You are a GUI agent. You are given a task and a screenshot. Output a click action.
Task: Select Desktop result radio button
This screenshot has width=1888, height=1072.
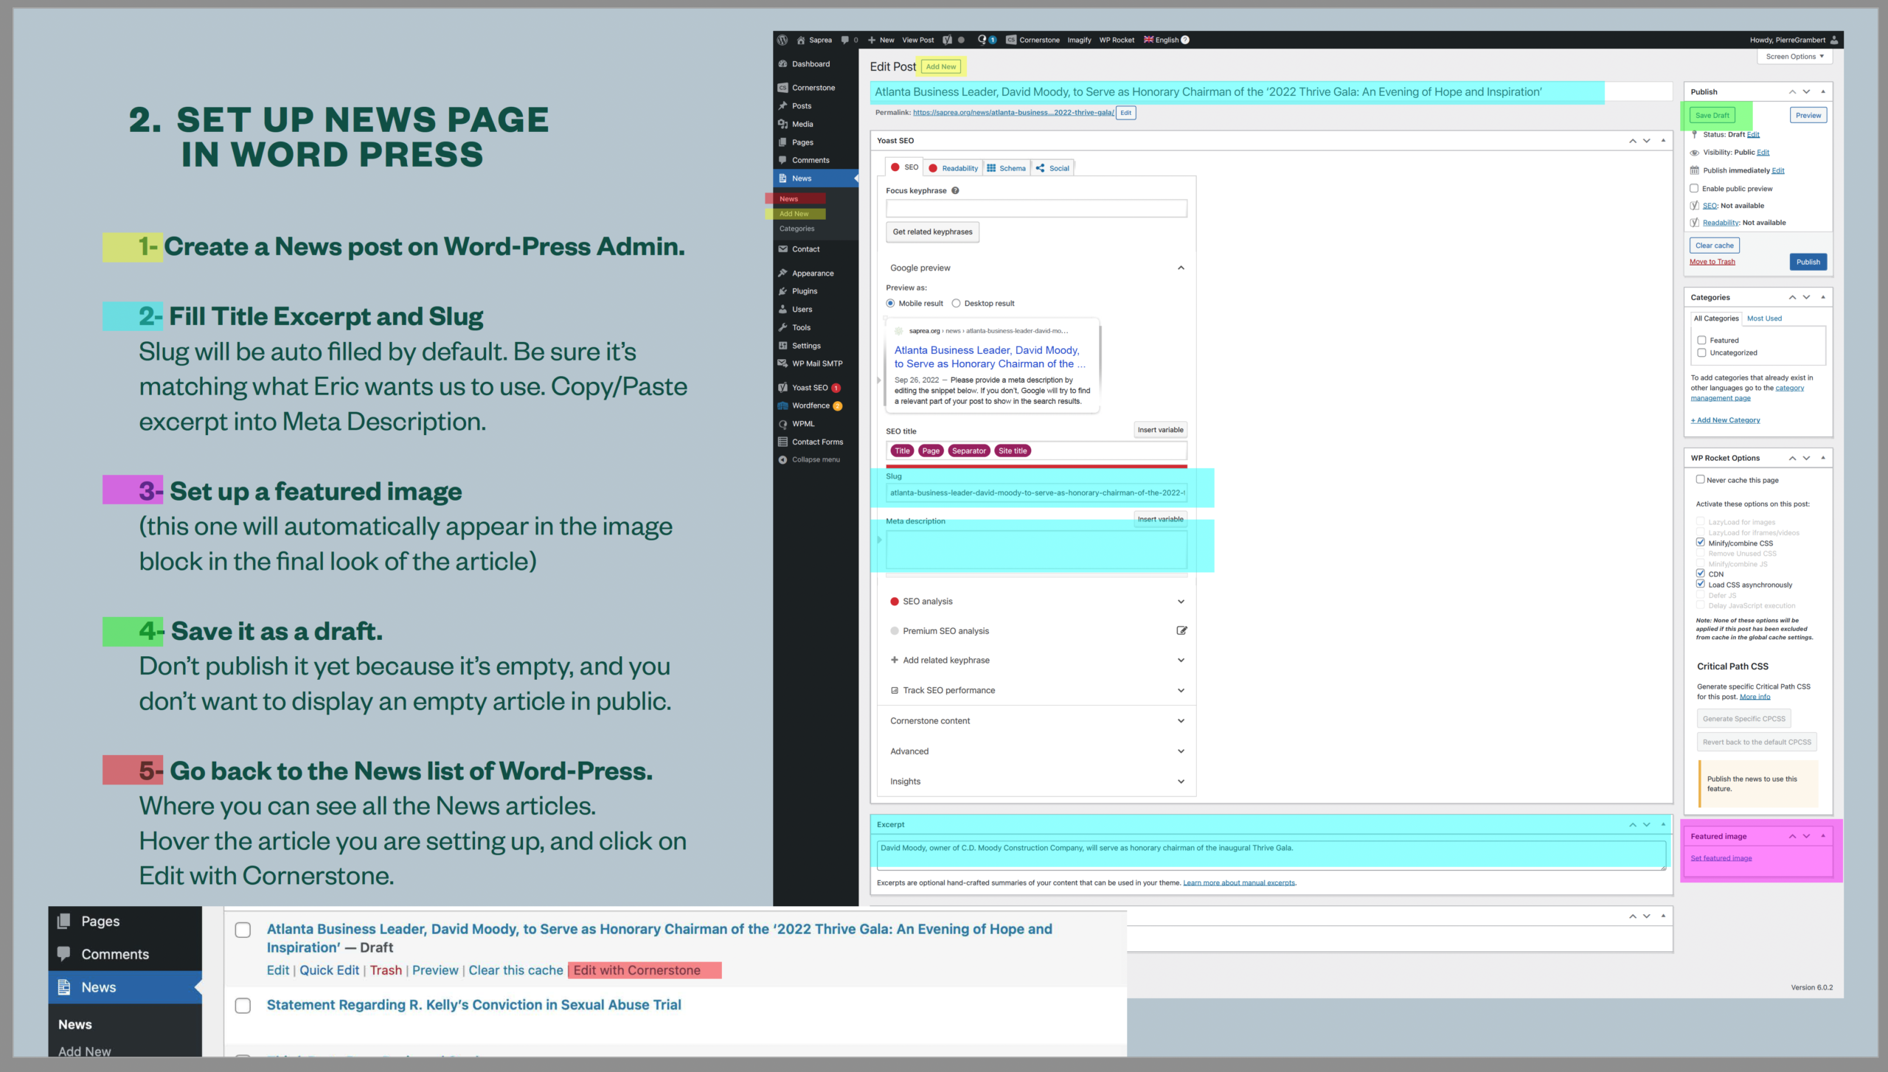[x=956, y=303]
